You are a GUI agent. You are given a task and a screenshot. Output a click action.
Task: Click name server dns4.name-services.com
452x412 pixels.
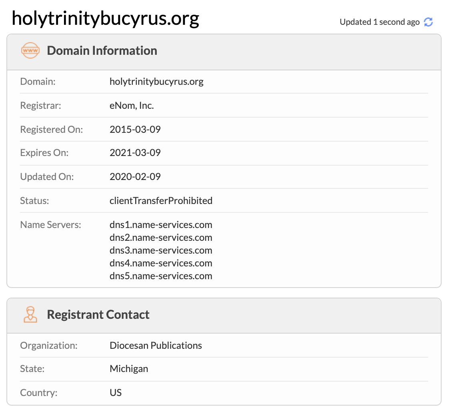161,263
